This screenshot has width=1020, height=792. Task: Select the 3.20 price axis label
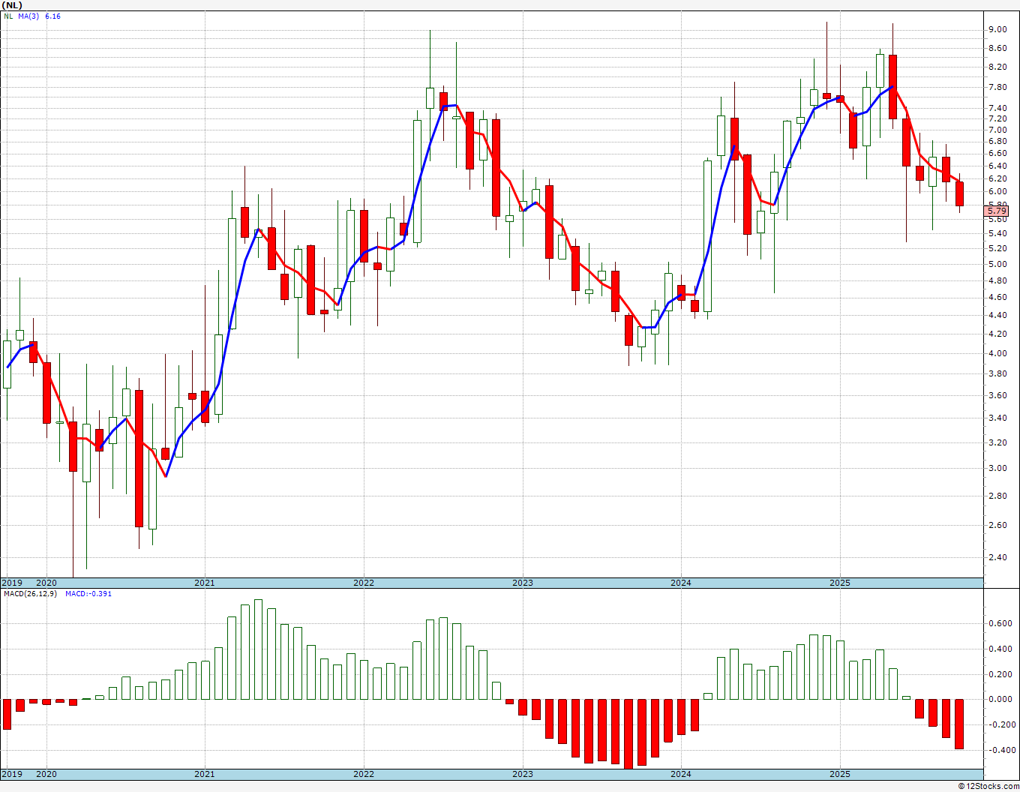pos(997,442)
